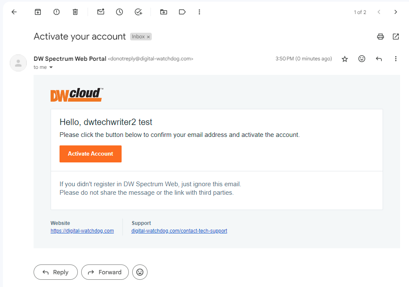Go back to the inbox list
Viewport: 409px width, 287px height.
[x=14, y=12]
